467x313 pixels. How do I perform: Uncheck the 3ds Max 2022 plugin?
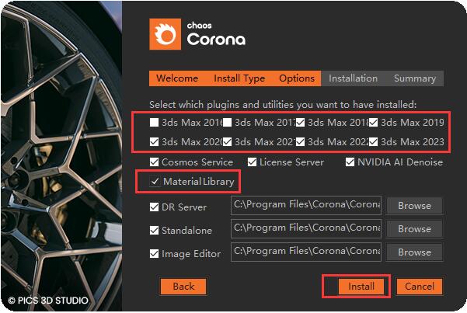point(300,142)
